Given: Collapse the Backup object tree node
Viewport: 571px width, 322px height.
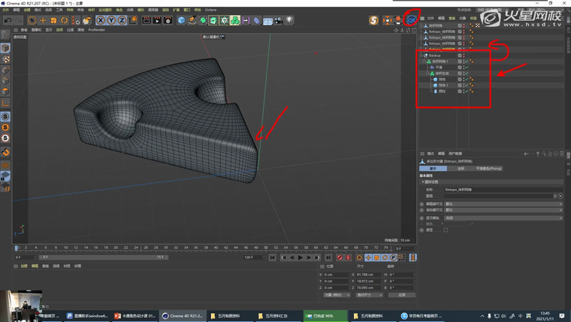Looking at the screenshot, I should (421, 56).
